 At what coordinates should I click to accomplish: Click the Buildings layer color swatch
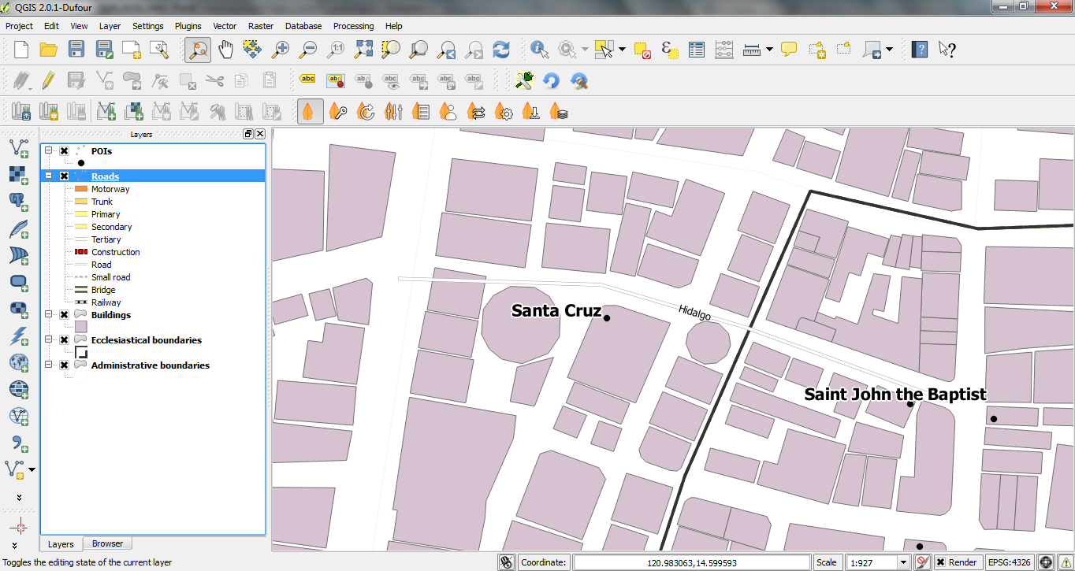(80, 328)
